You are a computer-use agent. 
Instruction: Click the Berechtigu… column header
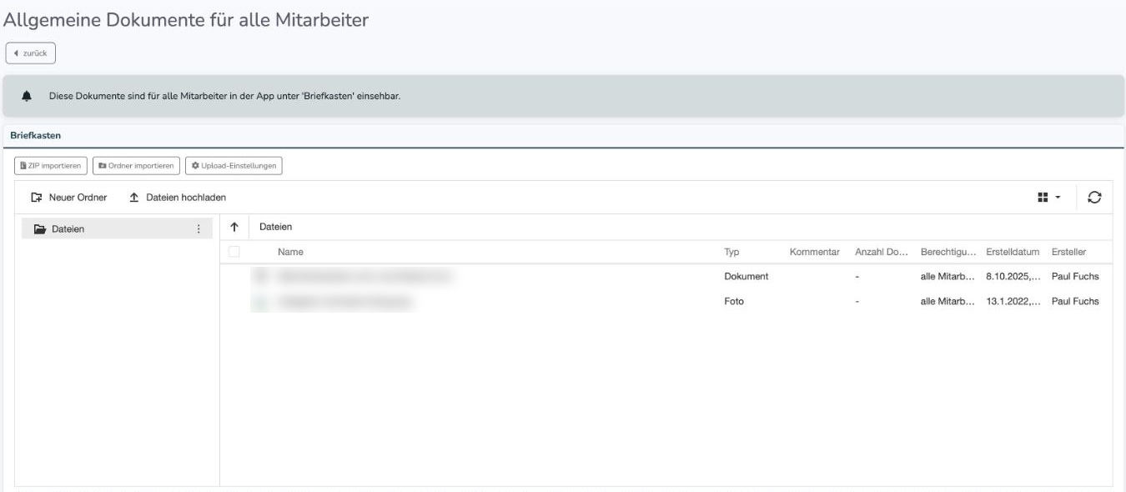(x=947, y=252)
